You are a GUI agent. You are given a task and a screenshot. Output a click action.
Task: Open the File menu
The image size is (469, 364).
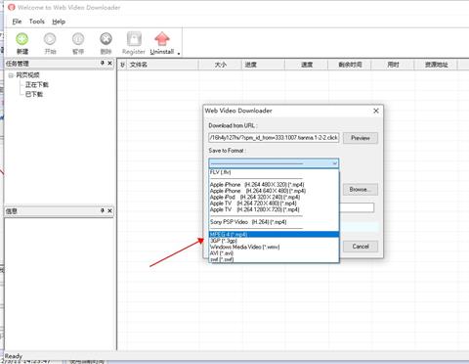17,22
